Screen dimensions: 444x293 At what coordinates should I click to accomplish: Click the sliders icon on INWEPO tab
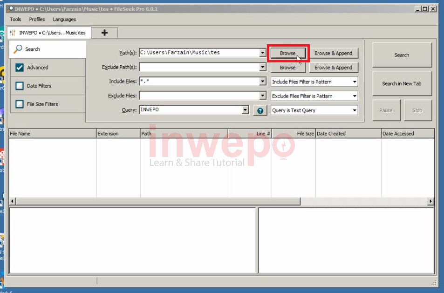click(x=13, y=33)
